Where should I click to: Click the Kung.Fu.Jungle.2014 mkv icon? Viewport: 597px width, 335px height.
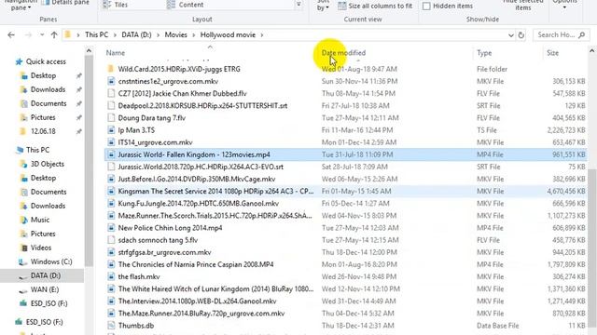(111, 204)
